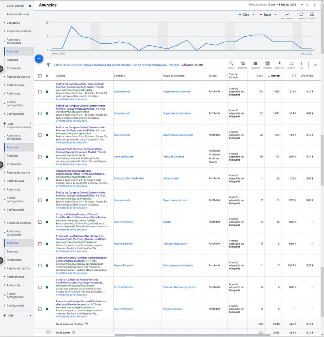Check the Afeitado y Depilación ad row checkbox
This screenshot has height=337, width=324.
(x=40, y=244)
